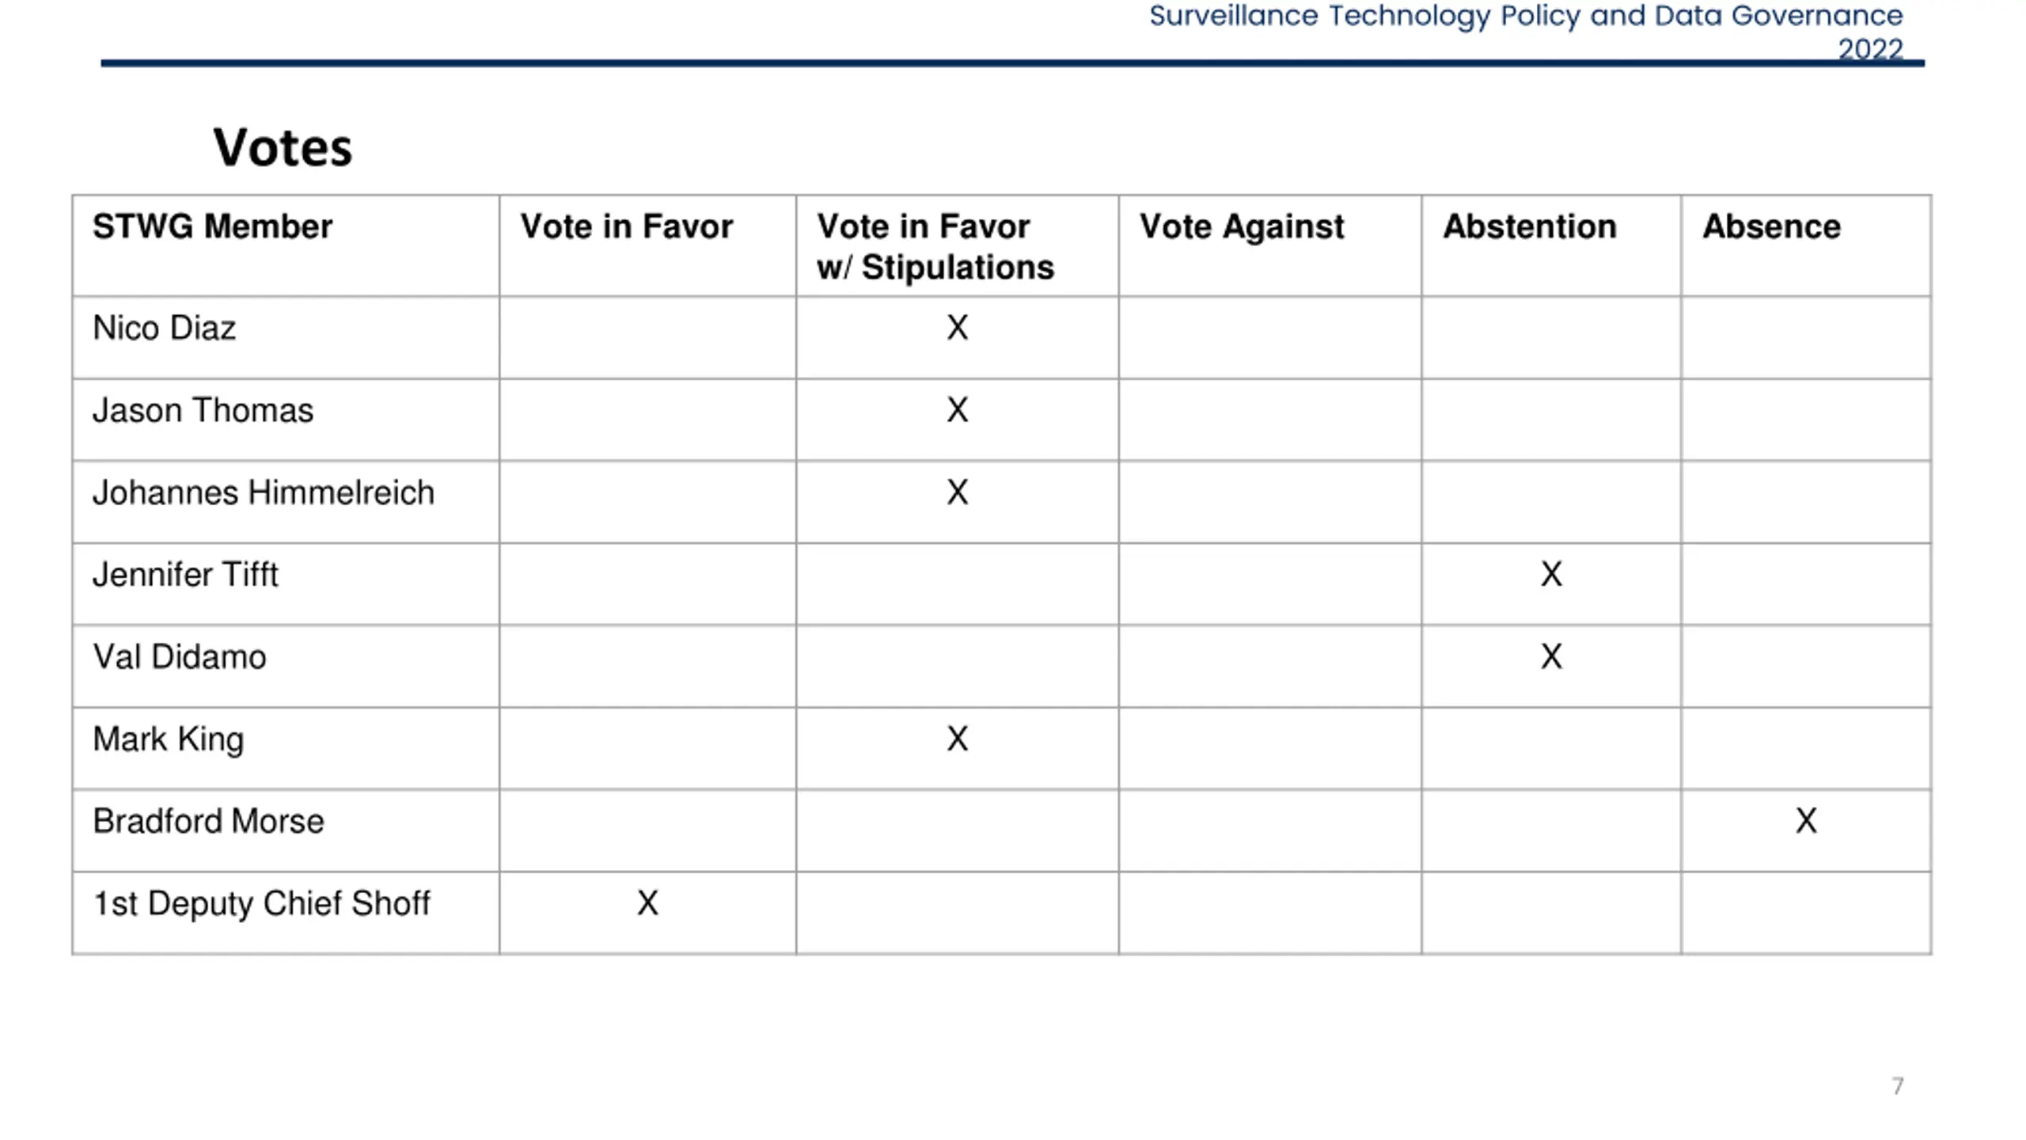Screen dimensions: 2026x1140
Task: Click Mark King's stipulations X mark
Action: [x=958, y=739]
